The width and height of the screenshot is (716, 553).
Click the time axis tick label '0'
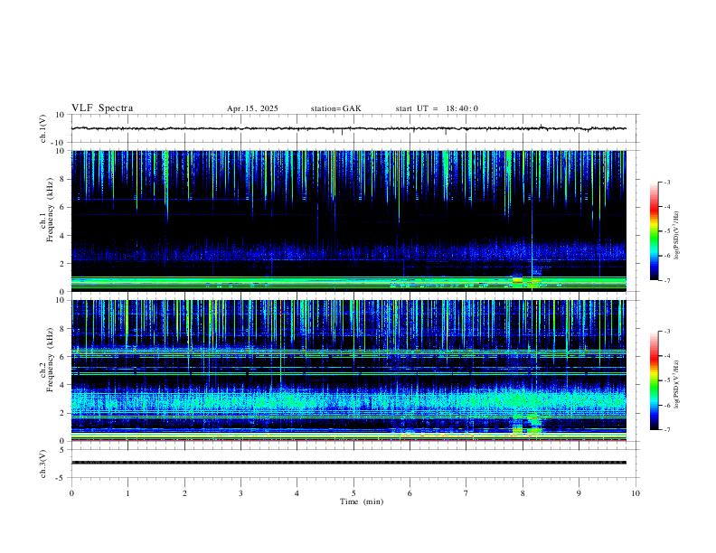71,493
